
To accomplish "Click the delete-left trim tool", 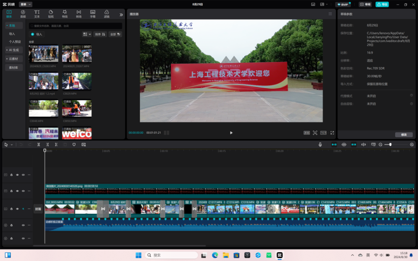I will 48,145.
